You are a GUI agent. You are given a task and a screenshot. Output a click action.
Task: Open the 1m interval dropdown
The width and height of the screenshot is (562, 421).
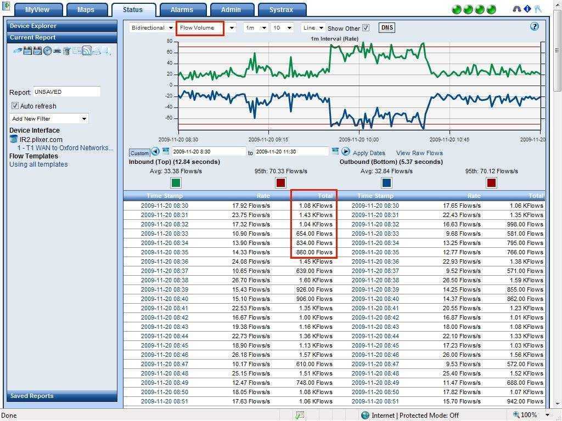(256, 27)
